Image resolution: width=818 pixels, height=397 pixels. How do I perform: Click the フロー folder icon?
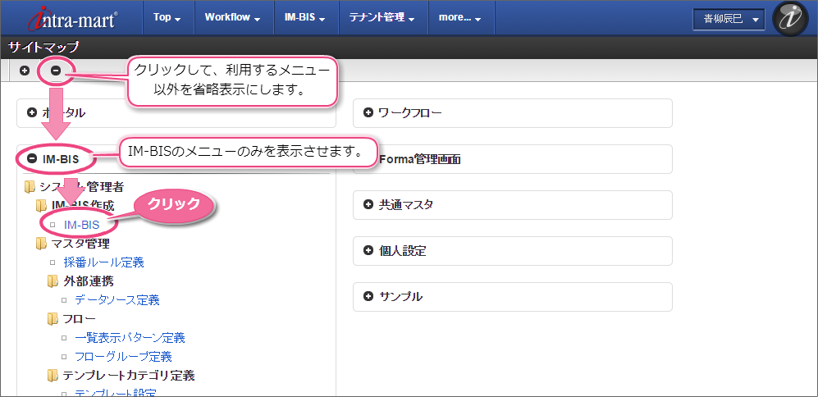(53, 319)
